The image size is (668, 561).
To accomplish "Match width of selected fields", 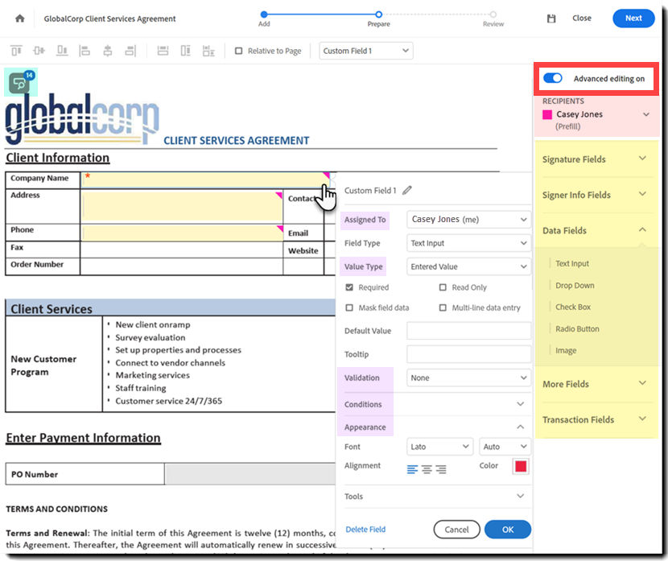I will pos(163,51).
